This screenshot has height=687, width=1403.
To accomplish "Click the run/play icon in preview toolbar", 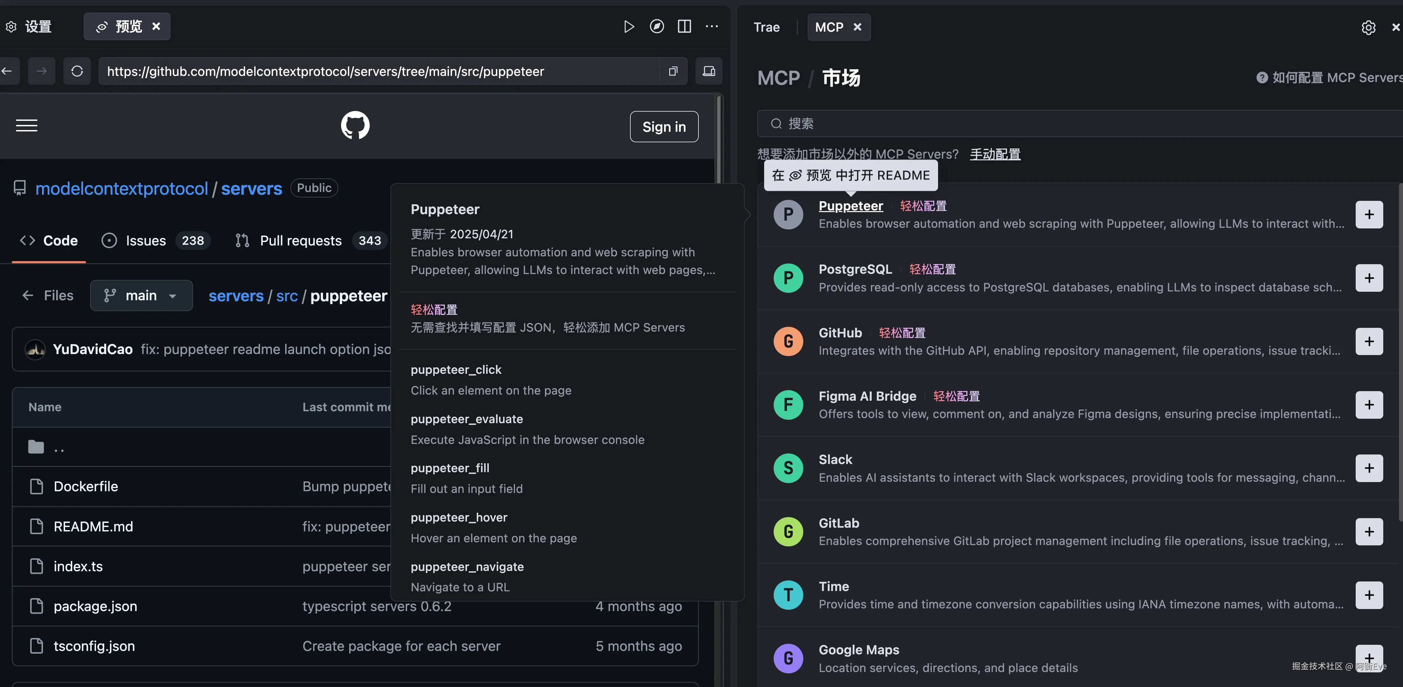I will 629,26.
